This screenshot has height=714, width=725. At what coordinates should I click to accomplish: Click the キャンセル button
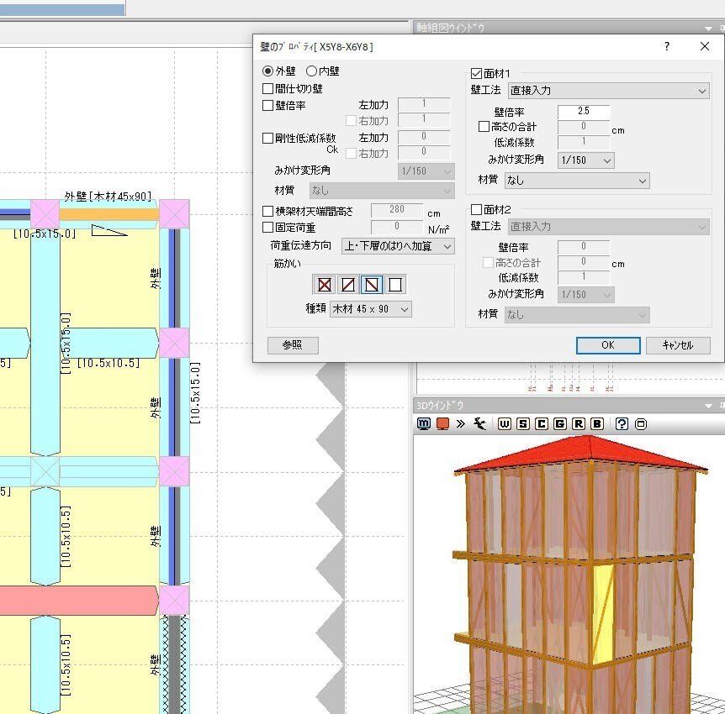point(678,345)
